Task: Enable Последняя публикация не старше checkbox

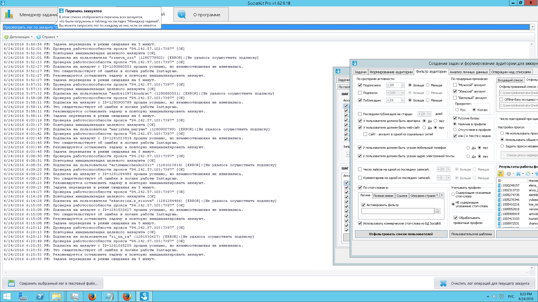Action: click(x=360, y=114)
